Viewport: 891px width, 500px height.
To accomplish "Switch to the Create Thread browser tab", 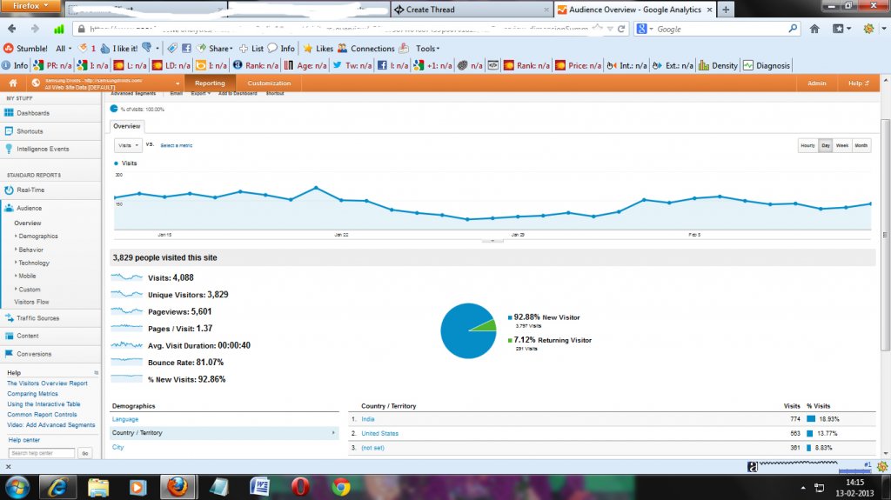I will (x=472, y=9).
